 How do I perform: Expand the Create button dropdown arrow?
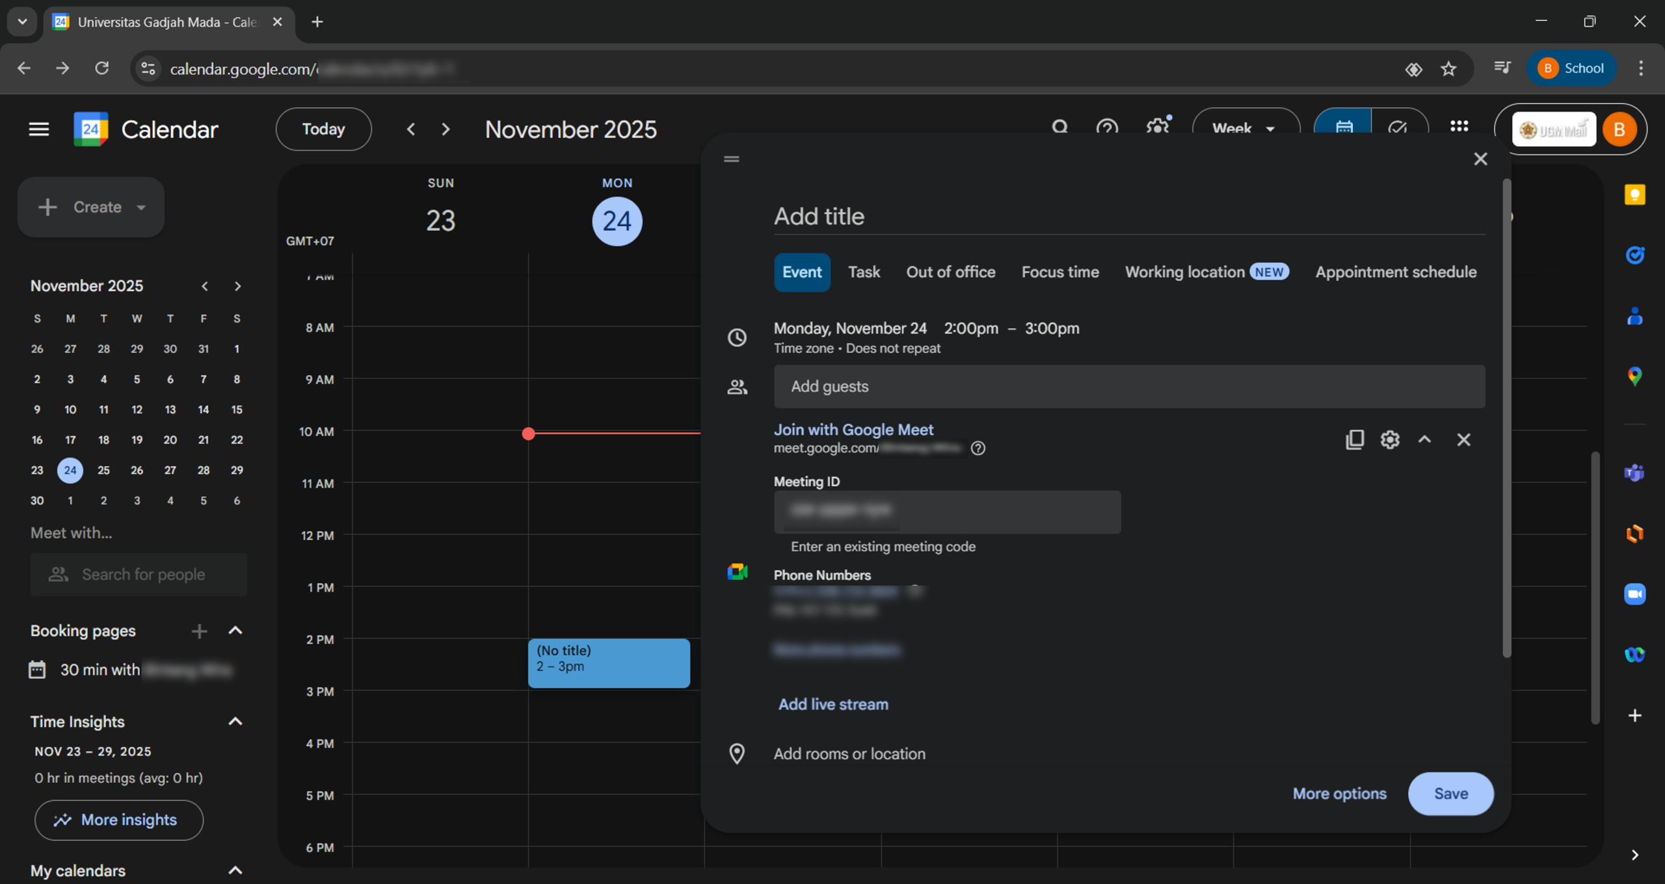(141, 207)
